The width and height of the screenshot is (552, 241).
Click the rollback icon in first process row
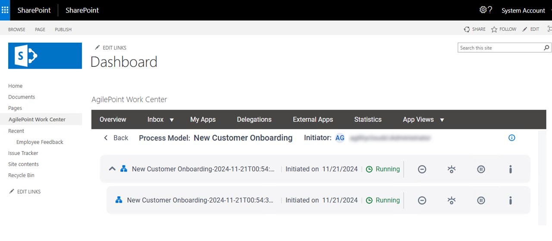pyautogui.click(x=452, y=169)
